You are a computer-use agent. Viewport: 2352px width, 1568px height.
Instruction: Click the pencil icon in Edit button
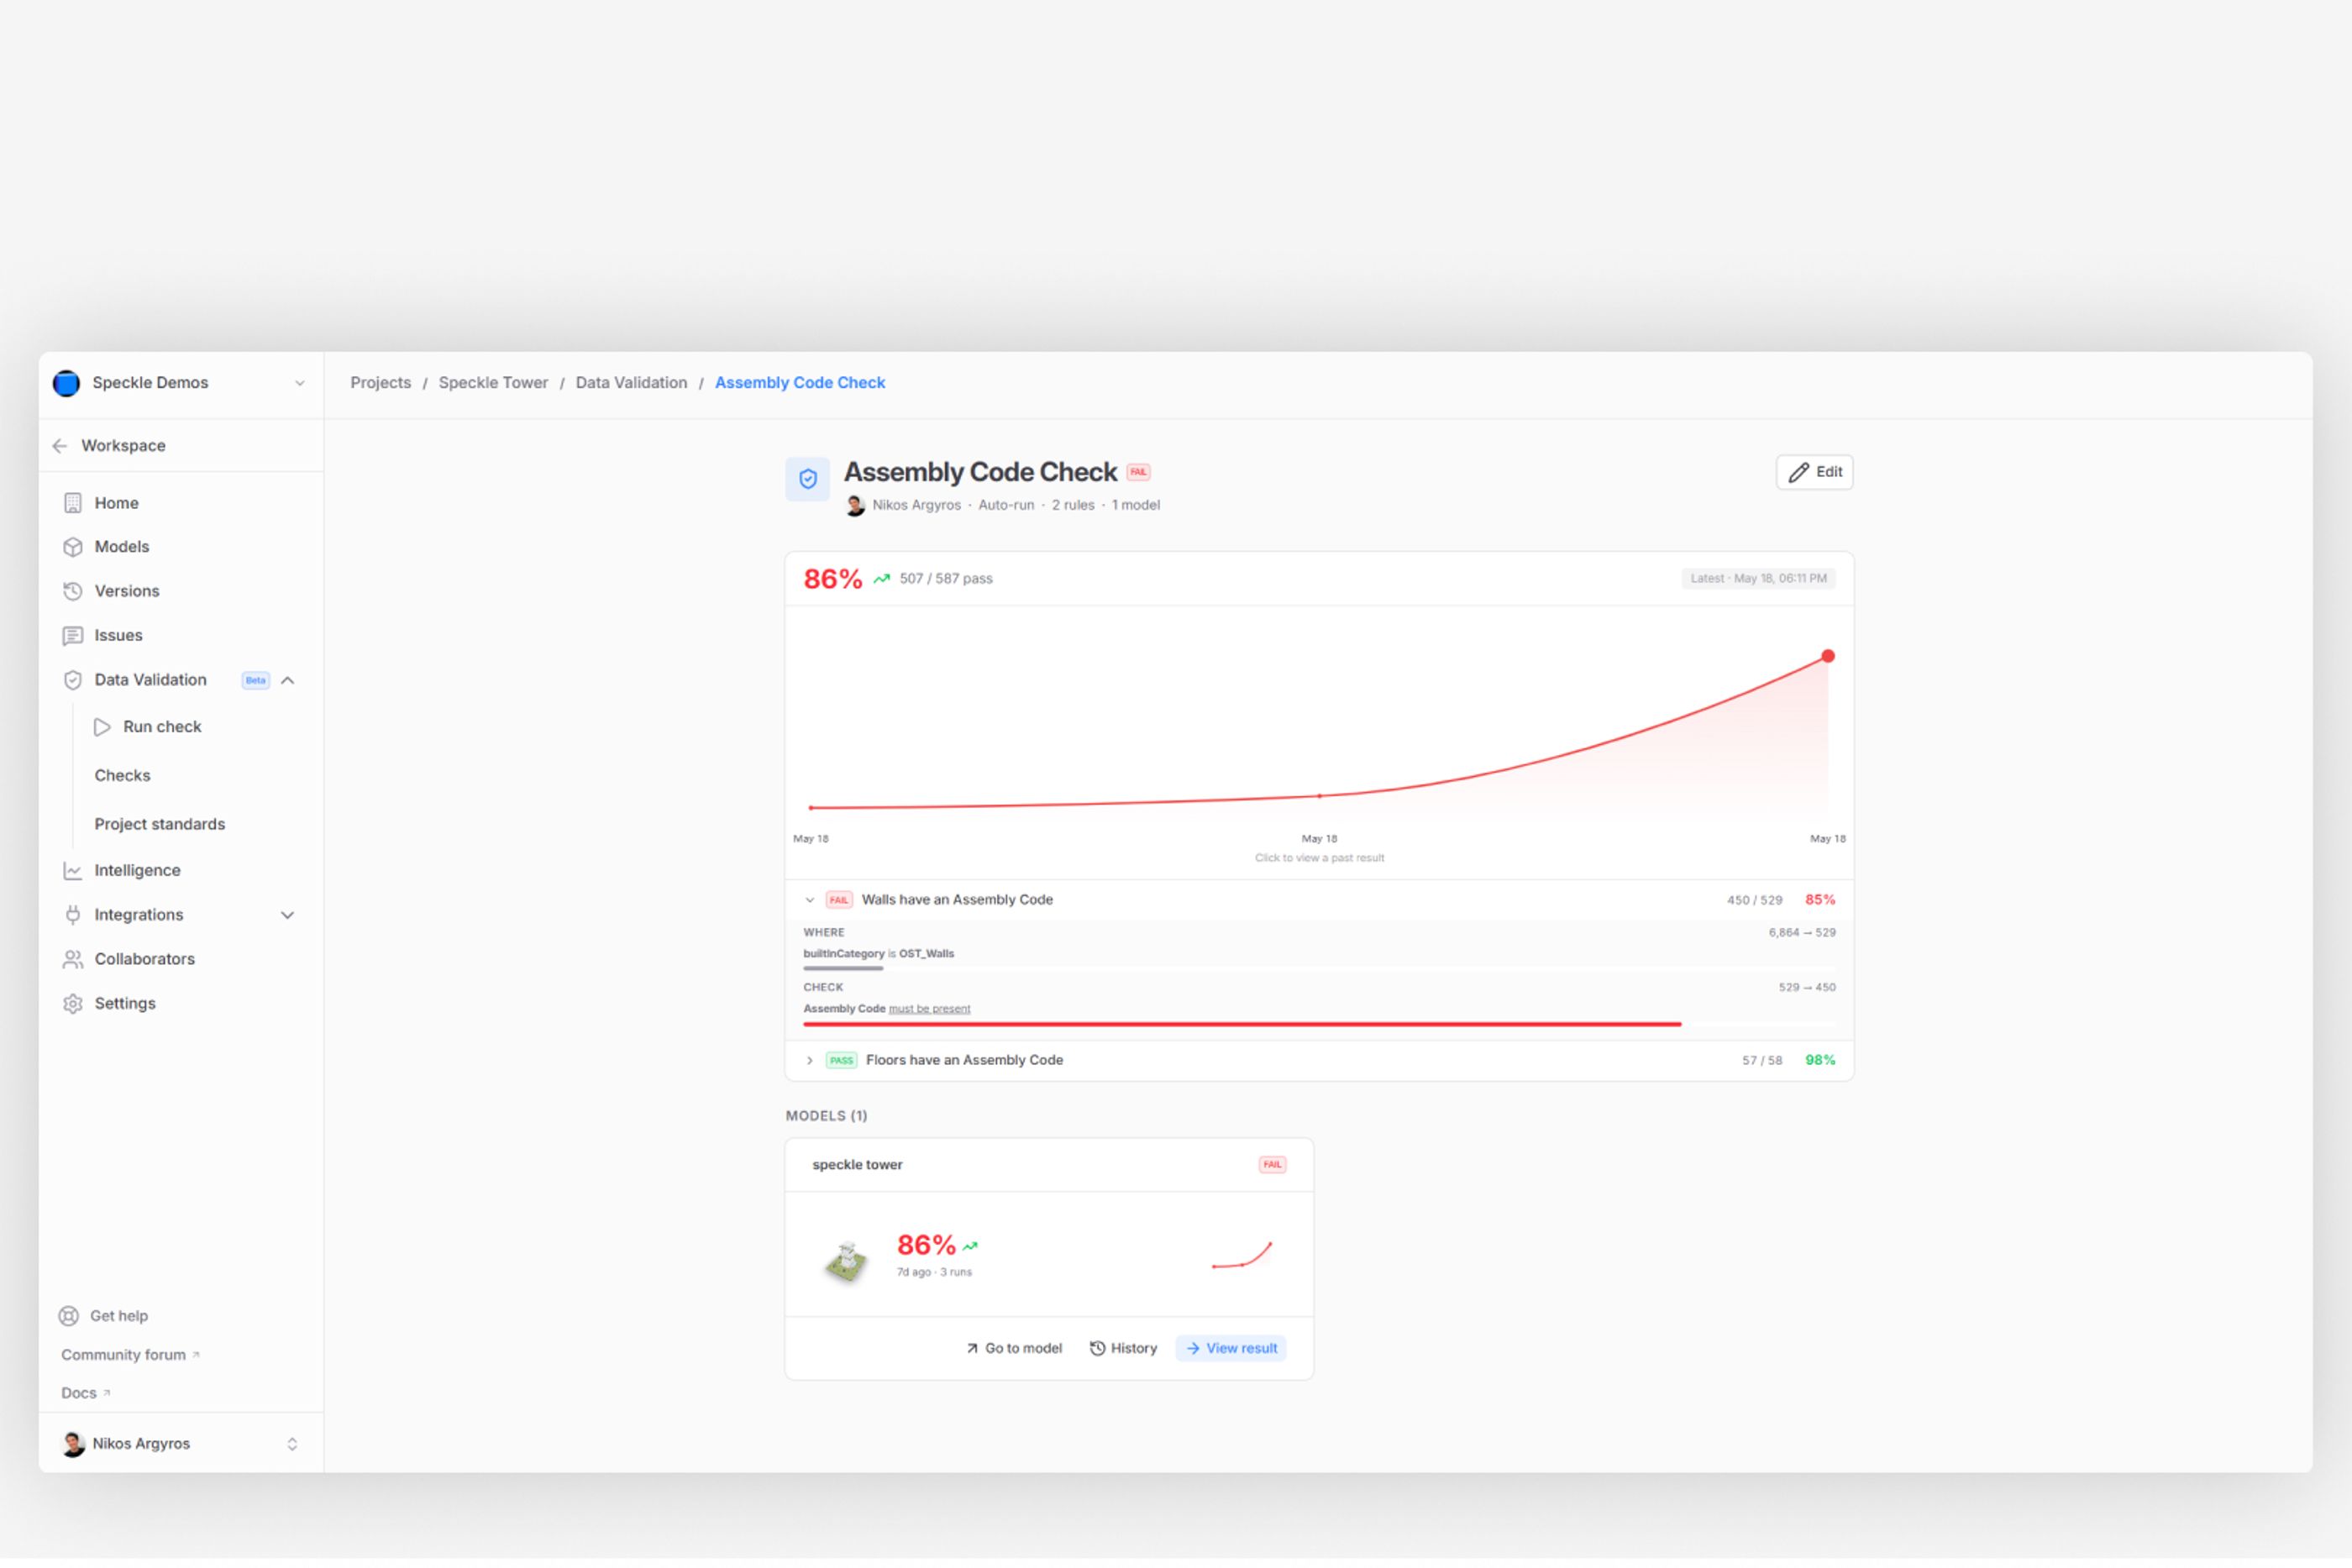pos(1799,472)
